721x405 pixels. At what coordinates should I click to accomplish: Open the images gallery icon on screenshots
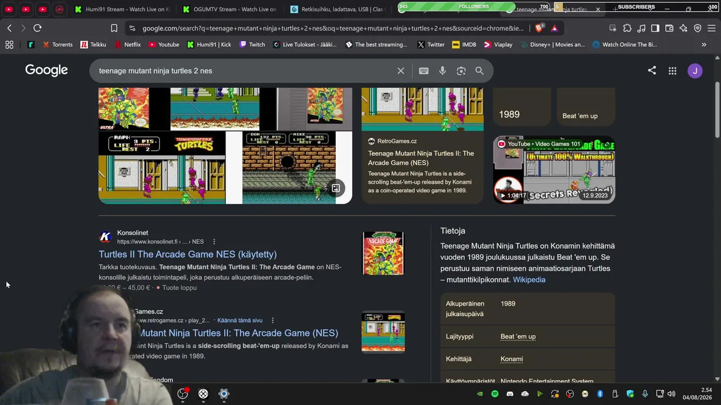(336, 188)
